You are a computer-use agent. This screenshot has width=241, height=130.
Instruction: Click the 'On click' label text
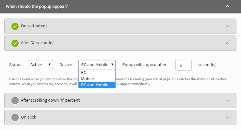[x=28, y=117]
